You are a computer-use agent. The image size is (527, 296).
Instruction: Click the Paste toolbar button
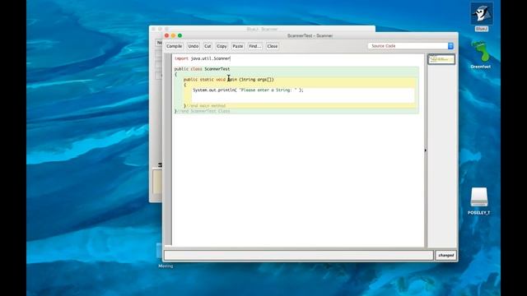pos(238,46)
